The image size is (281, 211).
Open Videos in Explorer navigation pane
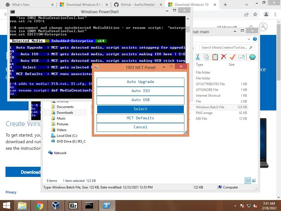pos(61,130)
